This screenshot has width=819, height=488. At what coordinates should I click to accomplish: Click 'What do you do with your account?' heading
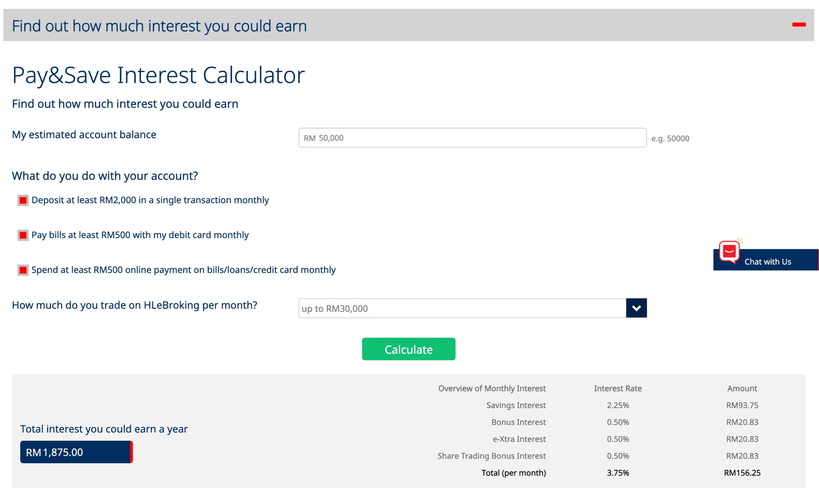[105, 176]
